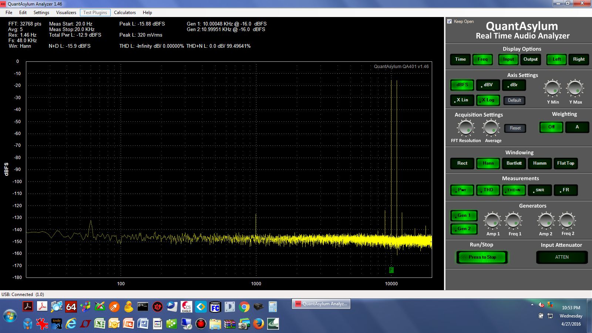Open PowerPoint from taskbar
The image size is (592, 333).
pyautogui.click(x=128, y=324)
